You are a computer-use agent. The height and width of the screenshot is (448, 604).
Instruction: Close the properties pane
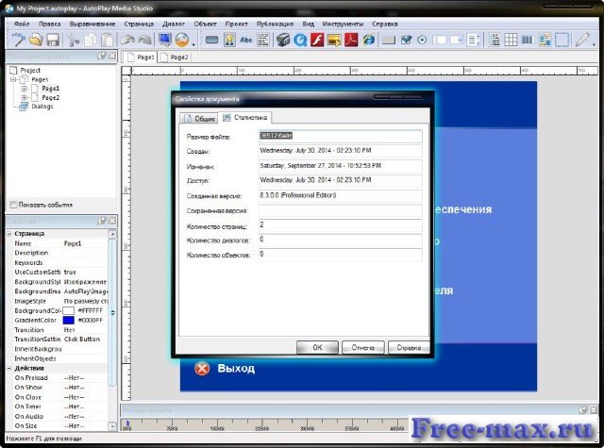pos(112,221)
